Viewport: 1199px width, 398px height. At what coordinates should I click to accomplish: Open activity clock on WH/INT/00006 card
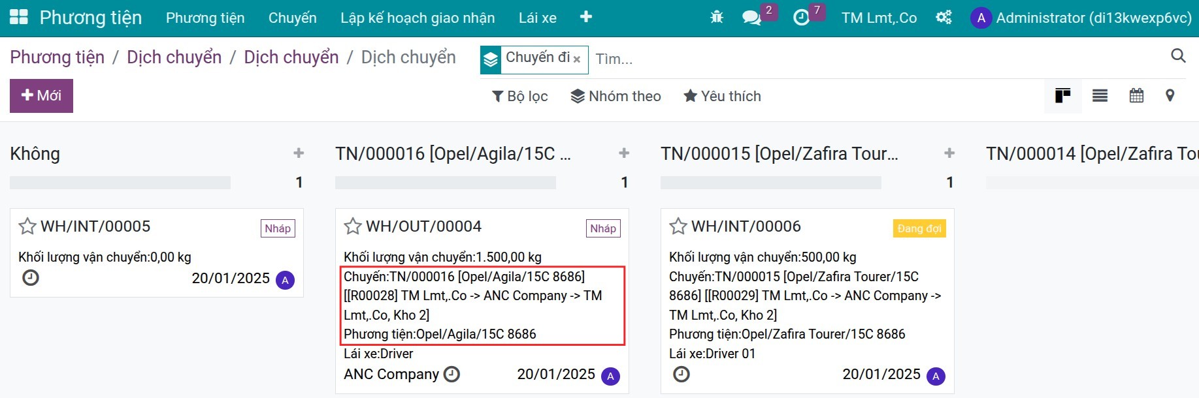682,375
